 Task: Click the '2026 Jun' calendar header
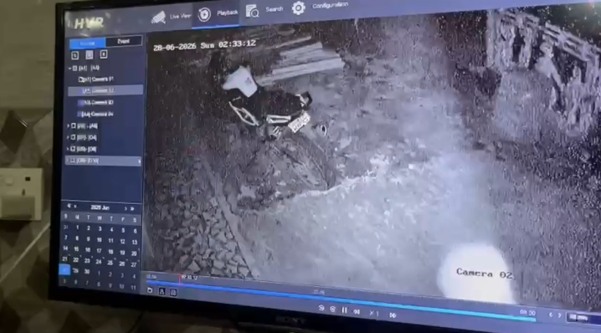click(x=100, y=207)
